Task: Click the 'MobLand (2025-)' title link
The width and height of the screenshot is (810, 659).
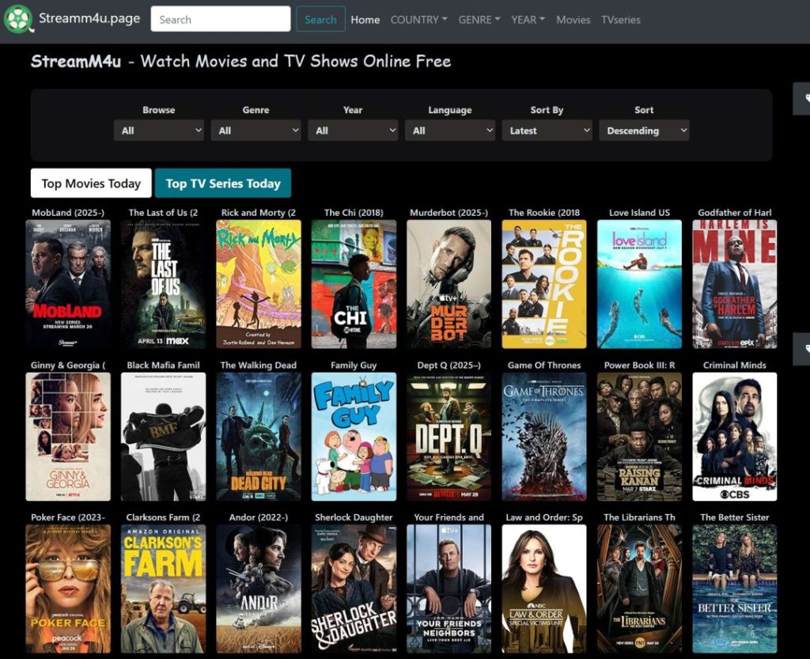Action: tap(68, 212)
